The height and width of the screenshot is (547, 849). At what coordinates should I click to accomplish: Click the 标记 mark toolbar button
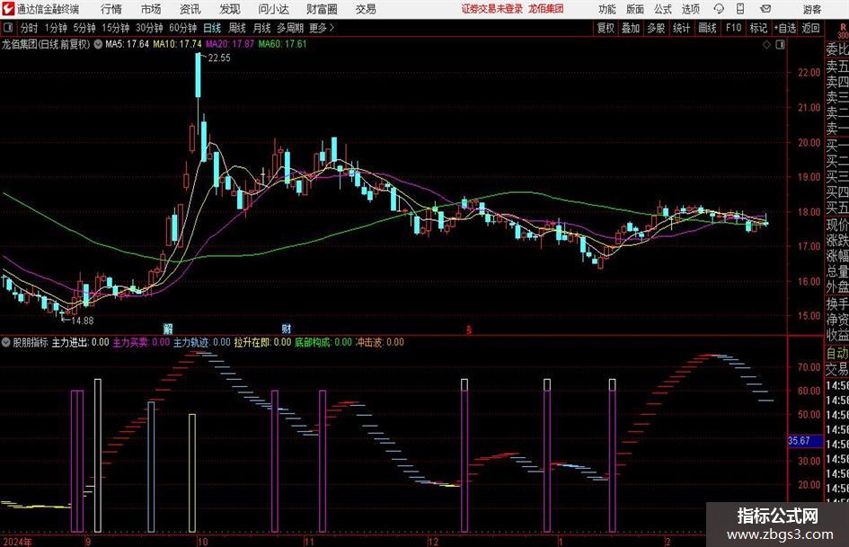[758, 28]
